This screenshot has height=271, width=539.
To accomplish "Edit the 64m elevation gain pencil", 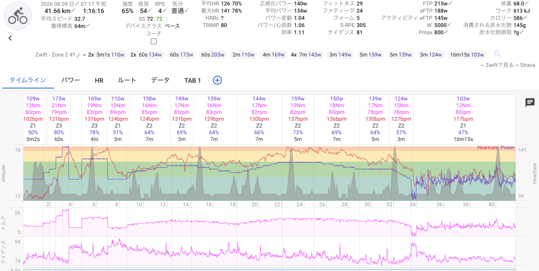I will pyautogui.click(x=88, y=26).
